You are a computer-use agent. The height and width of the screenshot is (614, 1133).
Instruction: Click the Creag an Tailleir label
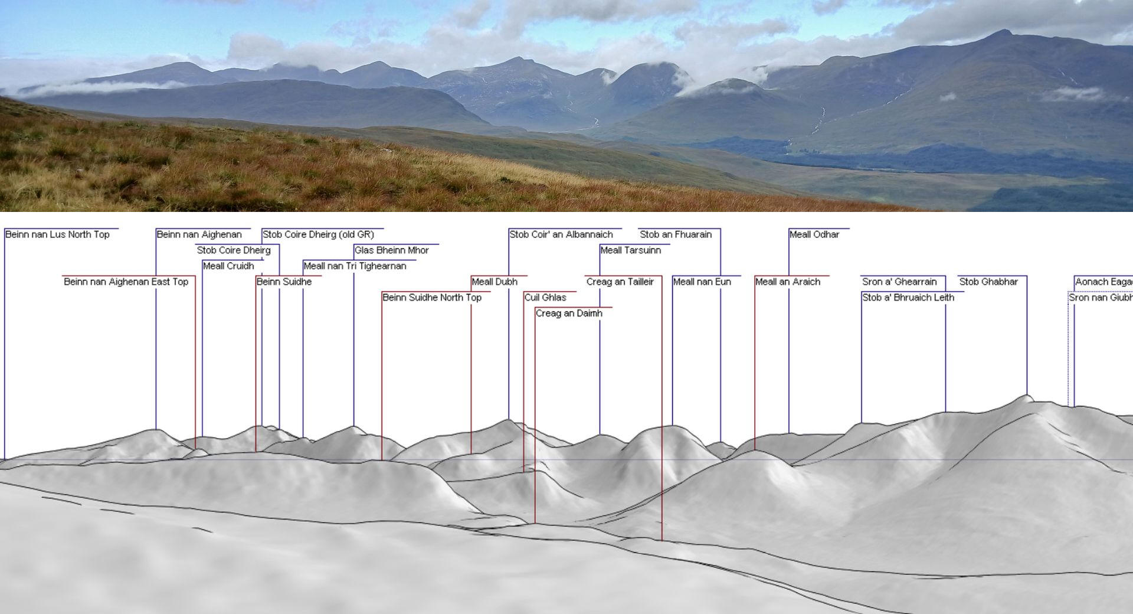(x=620, y=282)
